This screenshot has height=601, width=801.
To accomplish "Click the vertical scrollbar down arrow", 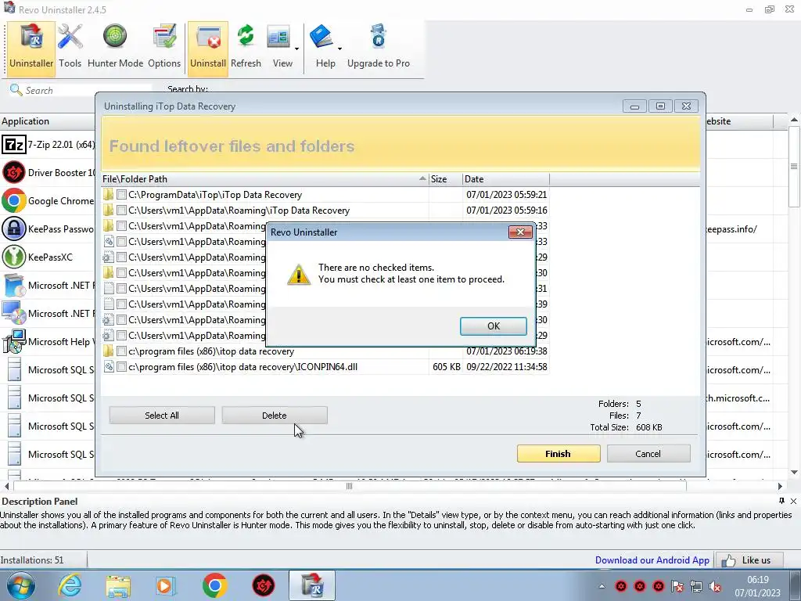I will [x=794, y=472].
